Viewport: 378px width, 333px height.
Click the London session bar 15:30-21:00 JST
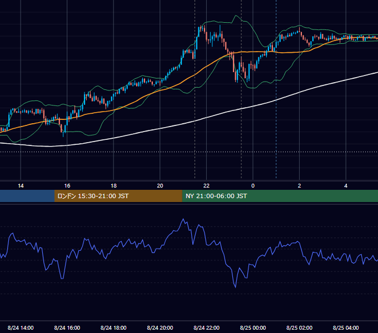[x=118, y=196]
